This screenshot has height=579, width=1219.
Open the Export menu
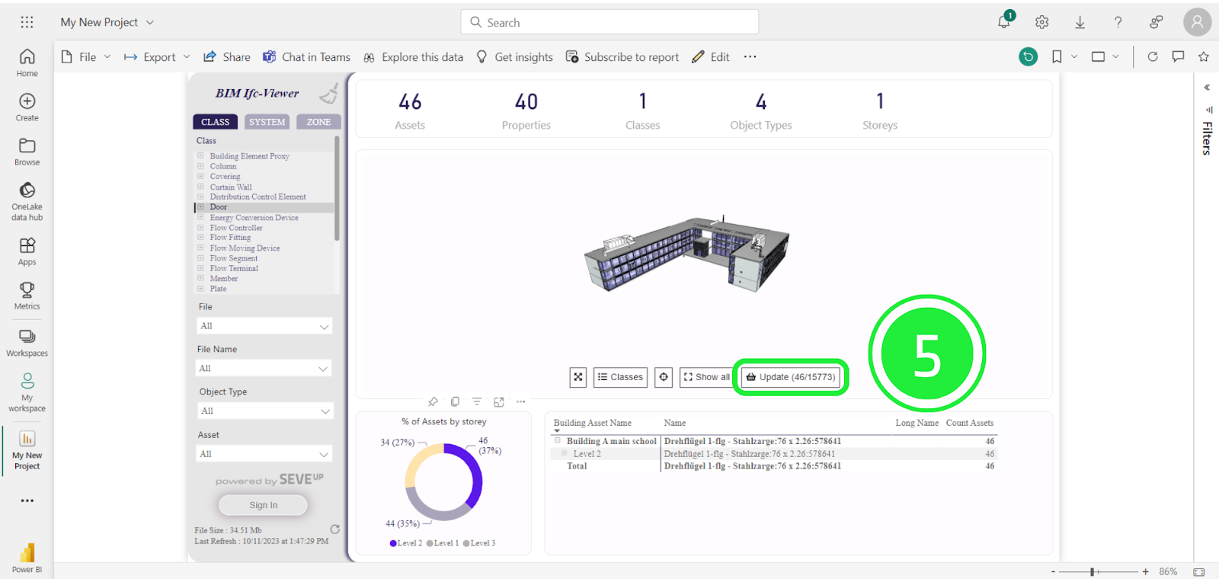(157, 56)
